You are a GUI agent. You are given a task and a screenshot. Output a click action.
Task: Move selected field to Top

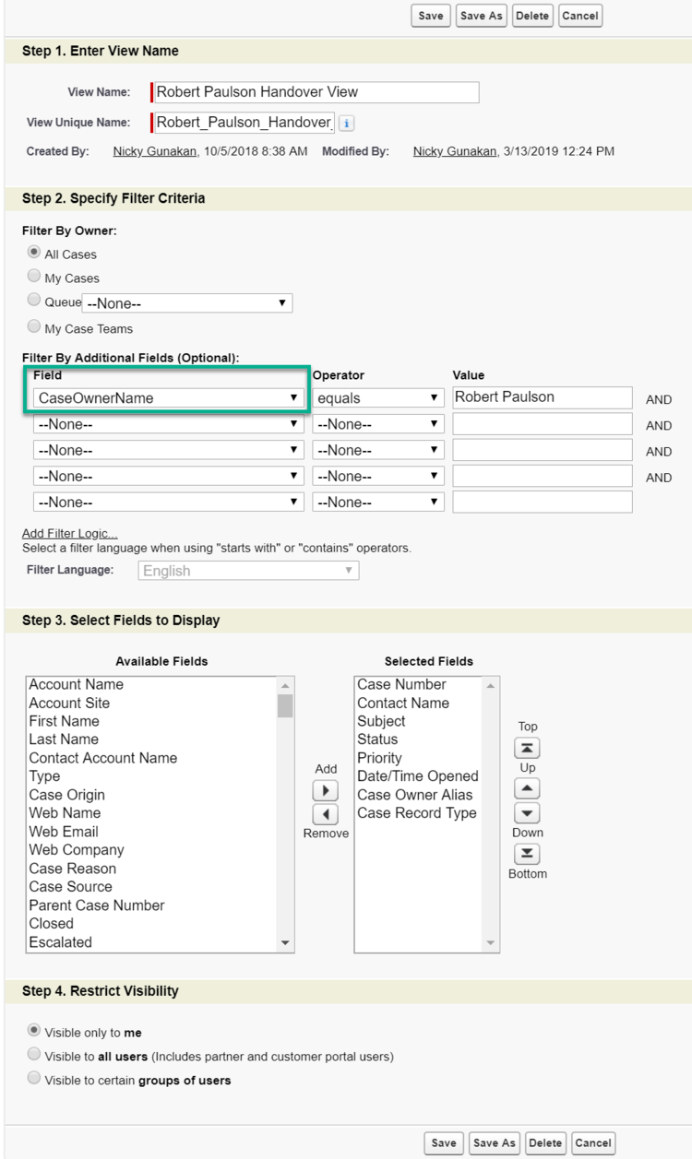(x=527, y=748)
